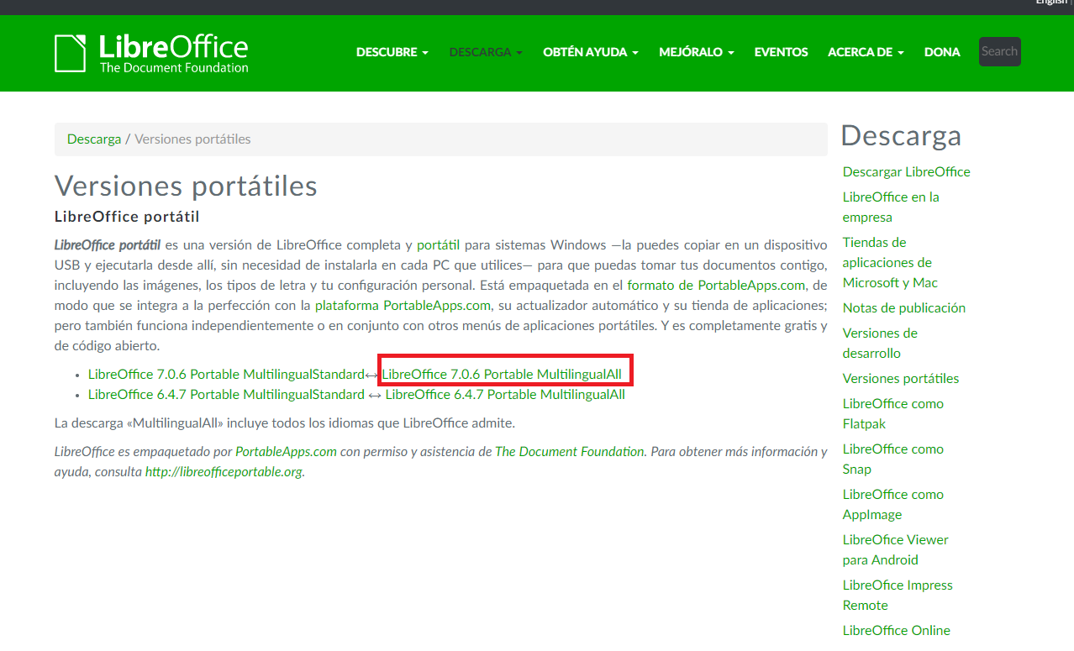Image resolution: width=1074 pixels, height=651 pixels.
Task: Open the Descargar LibreOffice sidebar link
Action: point(906,171)
